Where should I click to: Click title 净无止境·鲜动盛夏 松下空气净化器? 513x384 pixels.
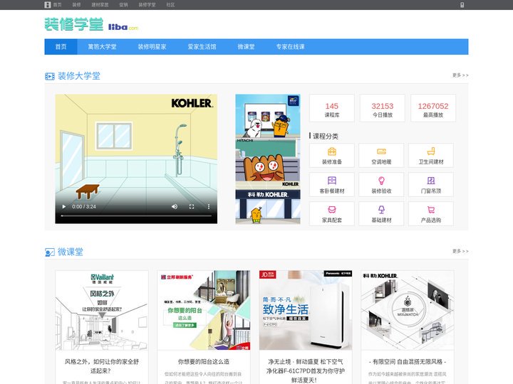306,371
